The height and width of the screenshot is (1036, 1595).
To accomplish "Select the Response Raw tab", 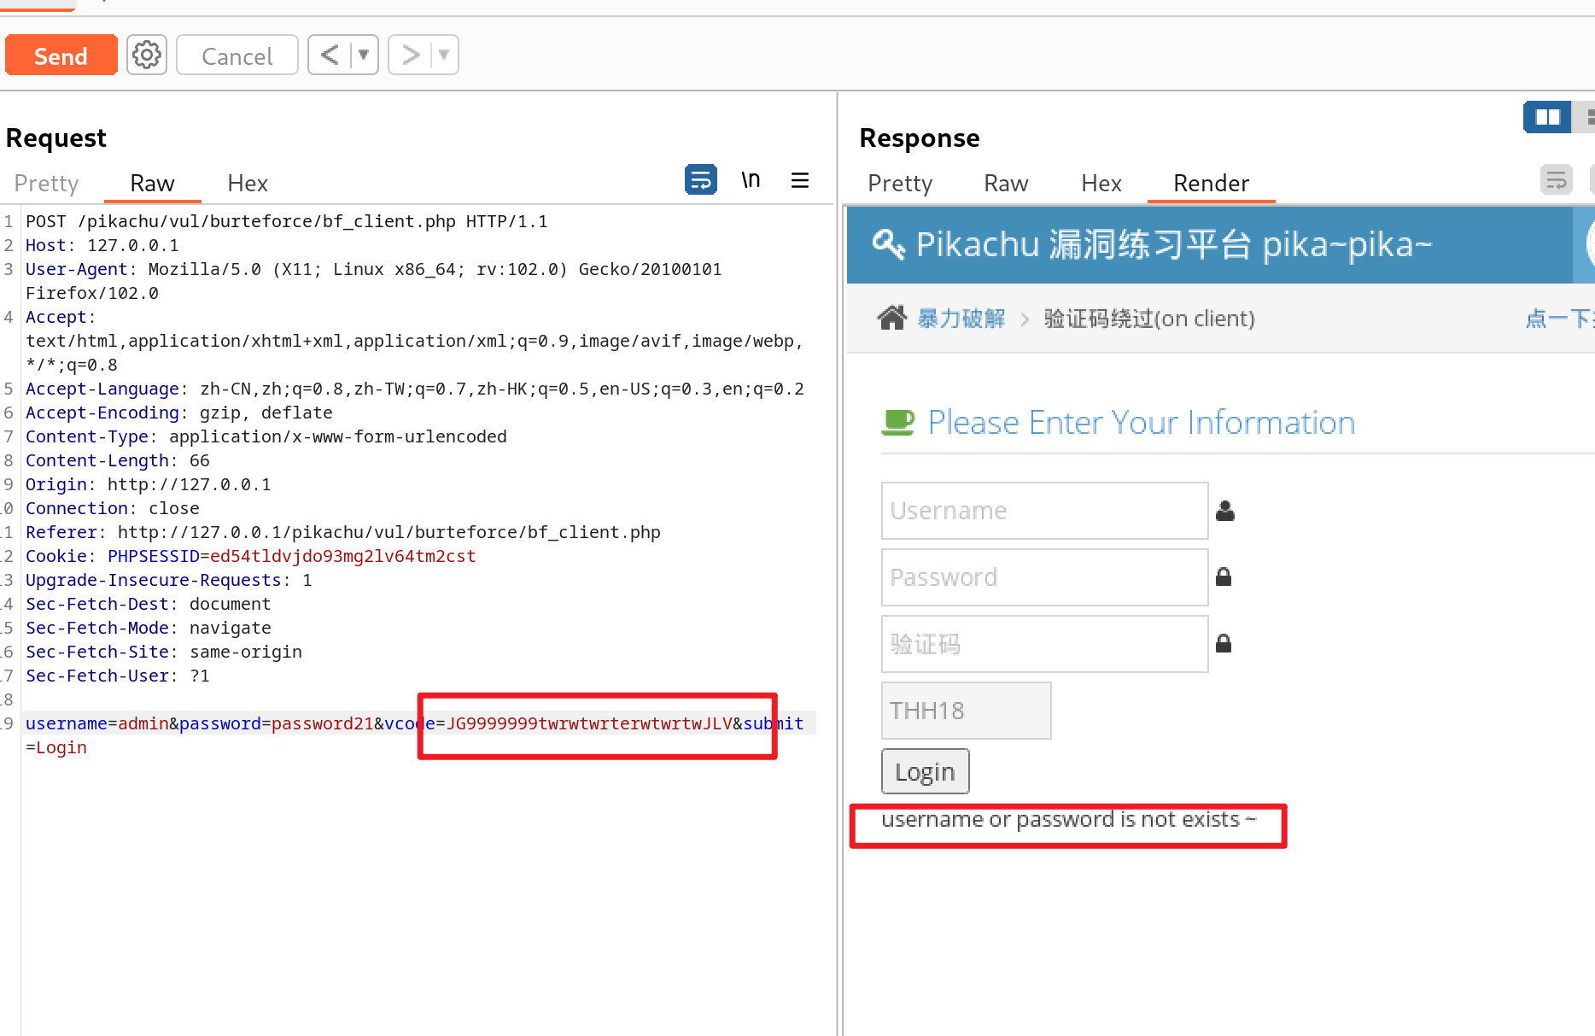I will tap(1006, 183).
